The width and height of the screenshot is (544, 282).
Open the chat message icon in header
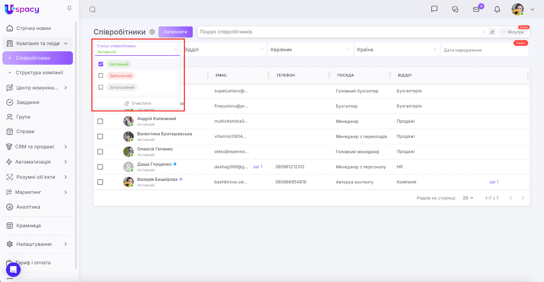coord(434,9)
